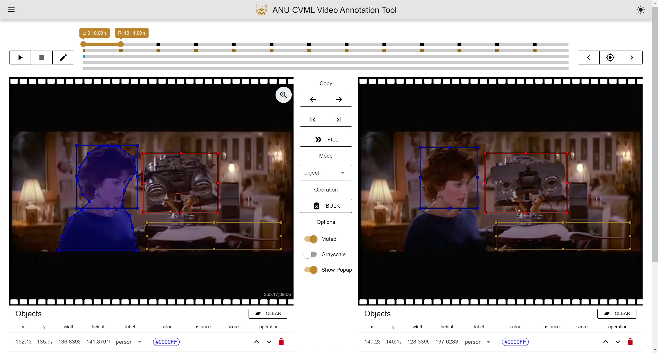Click the FILL mode button
This screenshot has width=658, height=353.
coord(325,140)
